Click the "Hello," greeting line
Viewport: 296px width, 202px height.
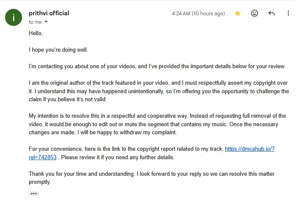click(36, 33)
